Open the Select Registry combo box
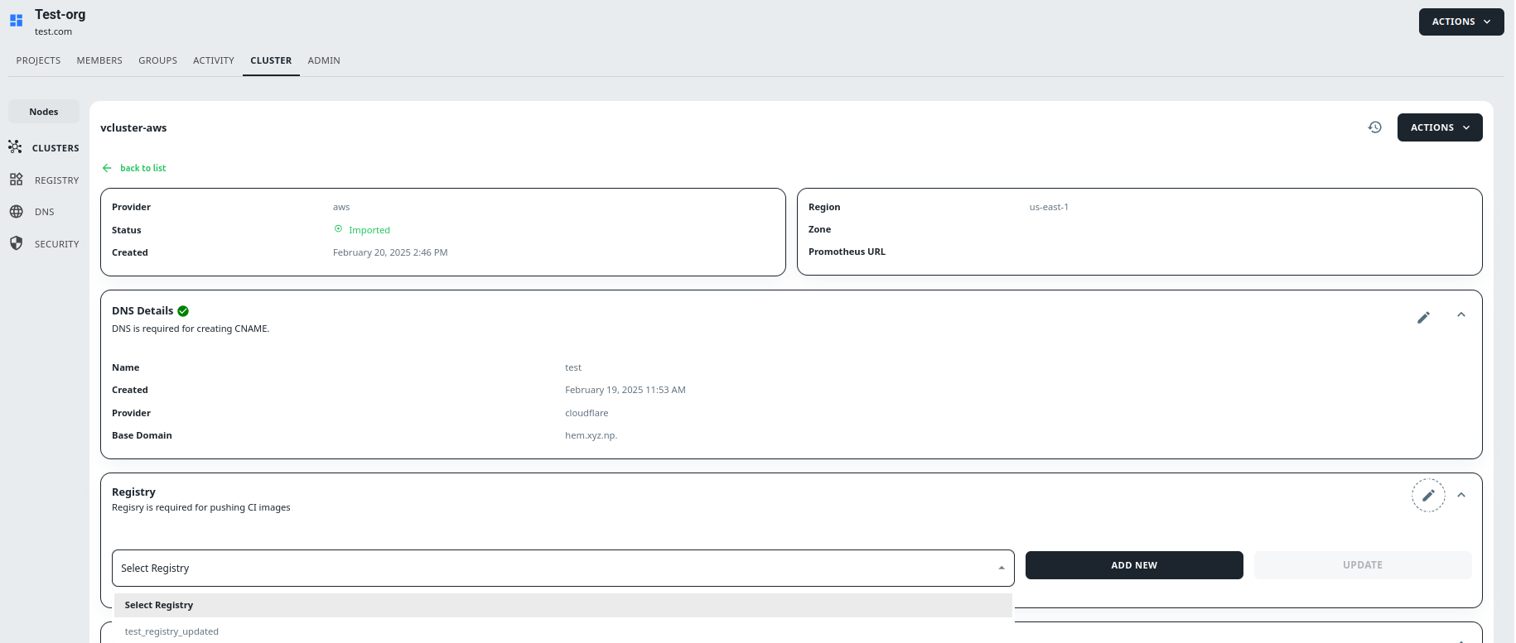The width and height of the screenshot is (1516, 643). pos(563,569)
